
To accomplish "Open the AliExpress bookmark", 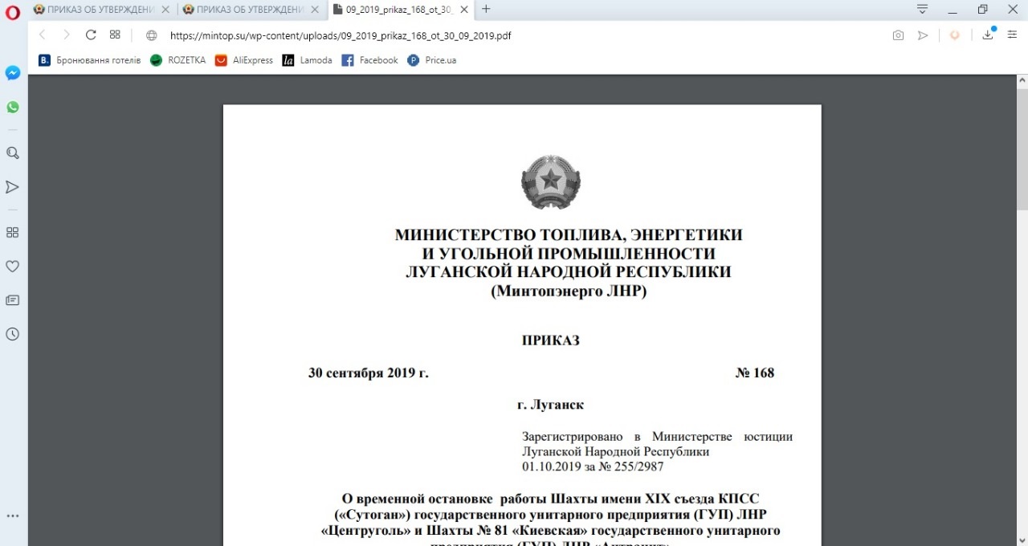I will 244,60.
